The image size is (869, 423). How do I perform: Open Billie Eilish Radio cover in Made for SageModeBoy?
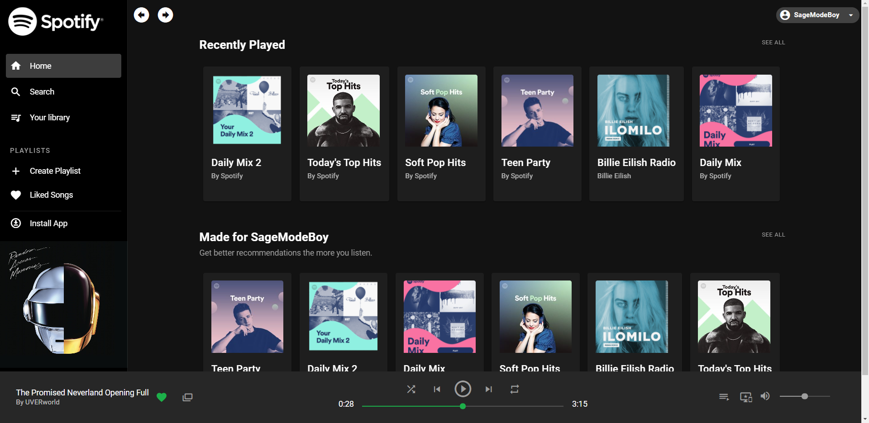(x=632, y=317)
